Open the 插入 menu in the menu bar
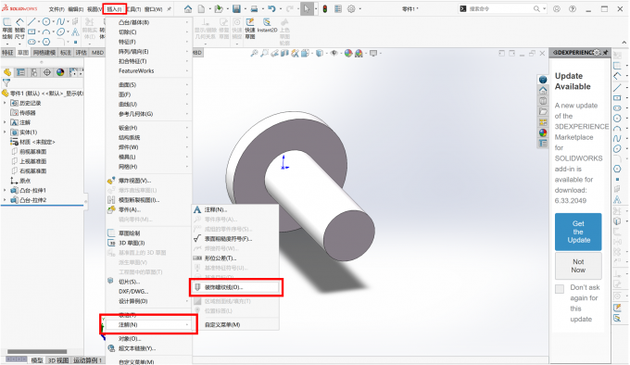This screenshot has height=365, width=630. pyautogui.click(x=115, y=9)
